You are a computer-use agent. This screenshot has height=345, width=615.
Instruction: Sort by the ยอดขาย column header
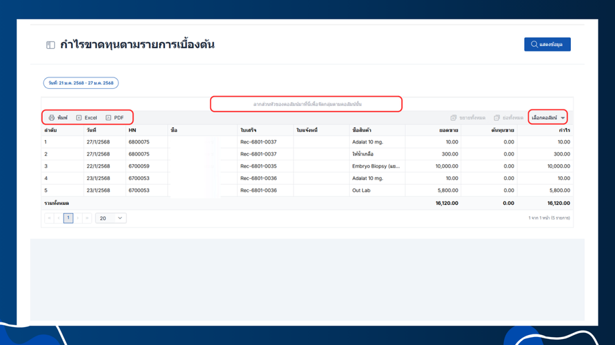(433, 130)
